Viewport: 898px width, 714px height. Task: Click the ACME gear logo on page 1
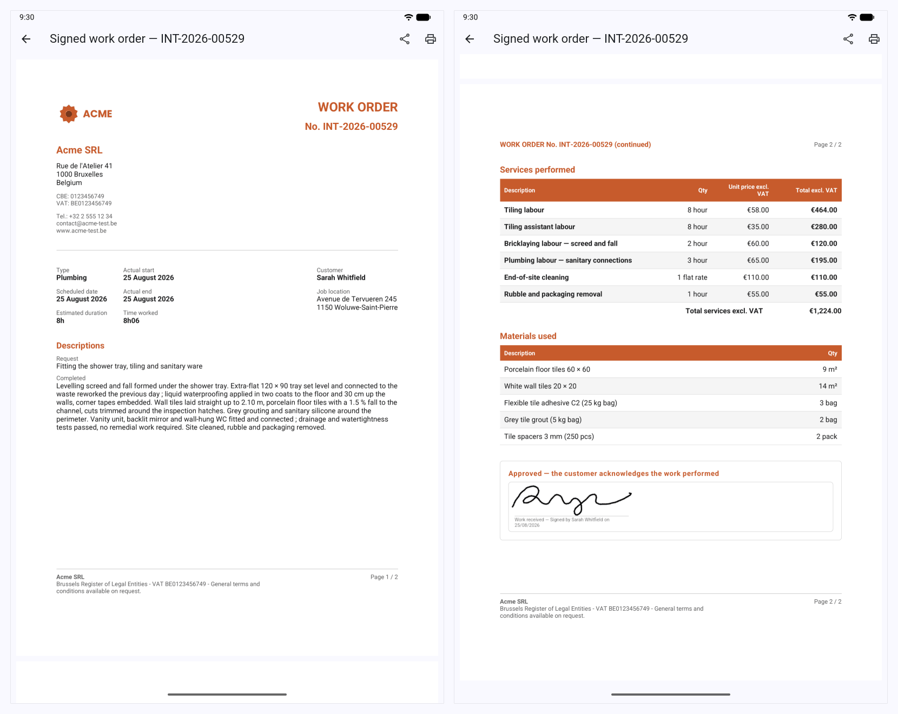tap(69, 114)
